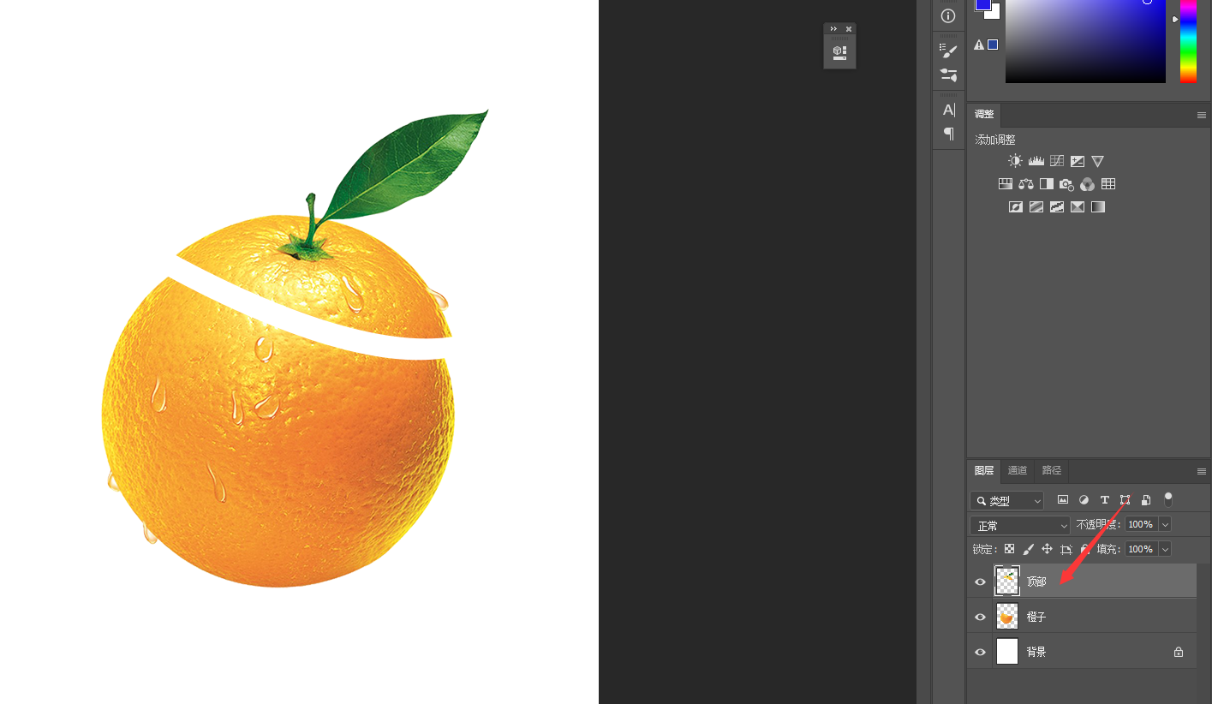Click the small in-gamut color swatch
The height and width of the screenshot is (704, 1212).
(x=993, y=45)
